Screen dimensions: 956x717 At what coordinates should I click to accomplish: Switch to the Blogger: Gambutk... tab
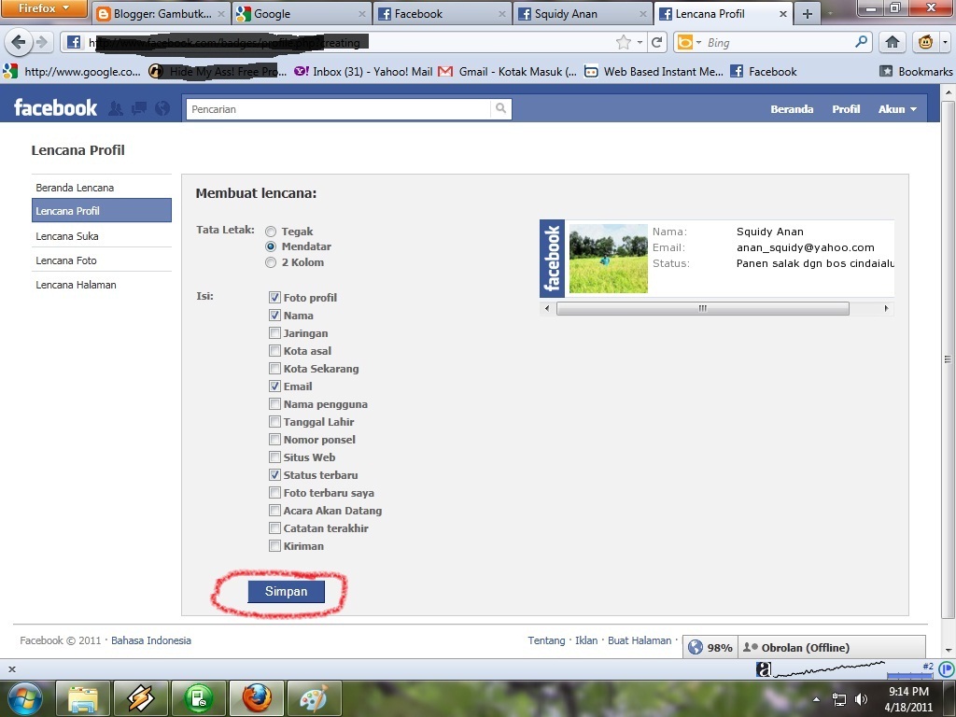pyautogui.click(x=161, y=14)
